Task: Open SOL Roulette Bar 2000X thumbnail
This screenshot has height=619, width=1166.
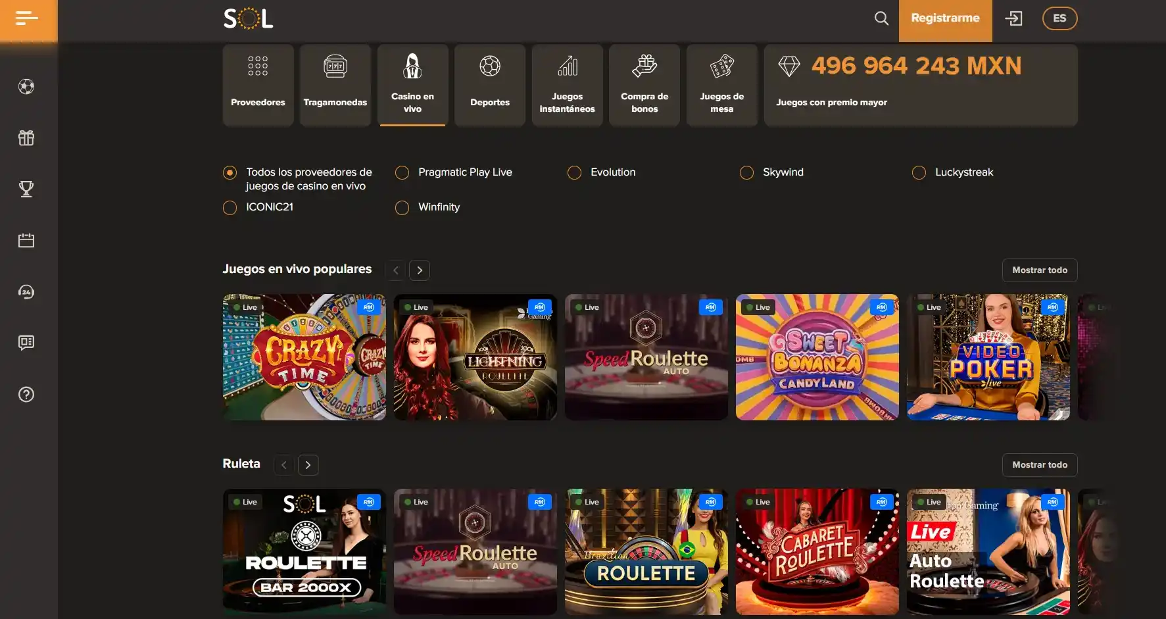Action: pyautogui.click(x=304, y=552)
